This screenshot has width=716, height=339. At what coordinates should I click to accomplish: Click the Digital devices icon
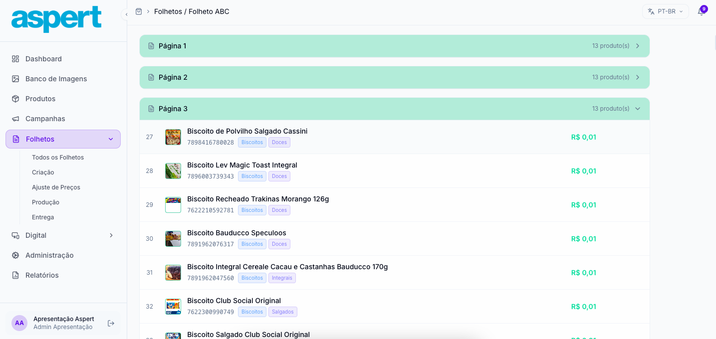15,235
